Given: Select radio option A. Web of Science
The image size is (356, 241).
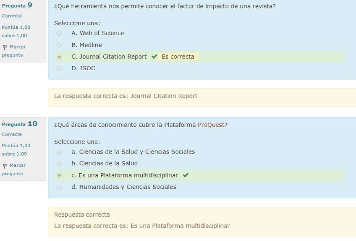Looking at the screenshot, I should [x=59, y=33].
